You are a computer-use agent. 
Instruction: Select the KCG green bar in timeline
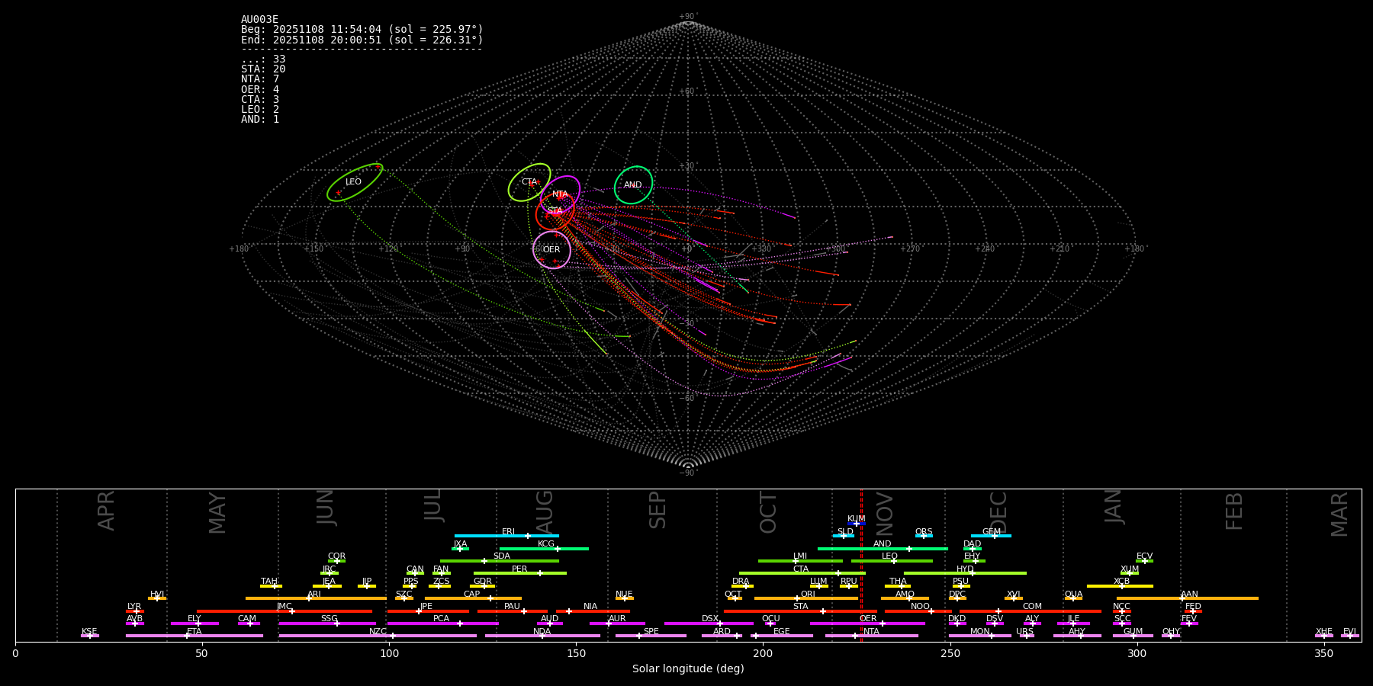544,548
